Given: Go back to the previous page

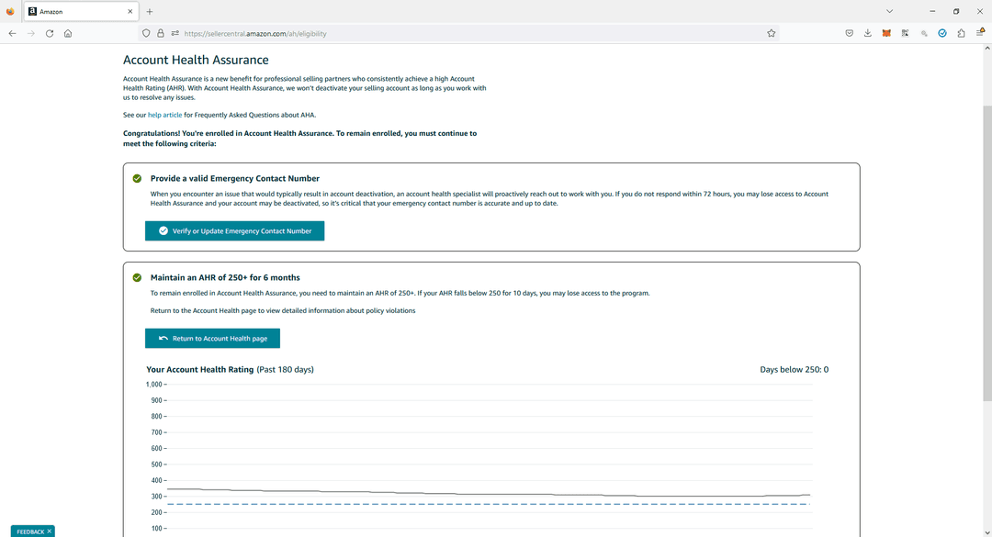Looking at the screenshot, I should (x=12, y=34).
